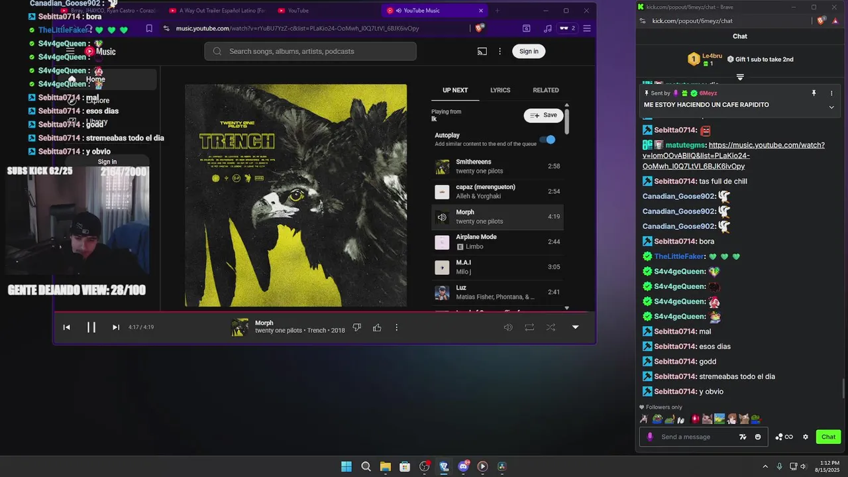The width and height of the screenshot is (848, 477).
Task: Click username Sebitta0714 on 'tas full de chill'
Action: point(675,181)
